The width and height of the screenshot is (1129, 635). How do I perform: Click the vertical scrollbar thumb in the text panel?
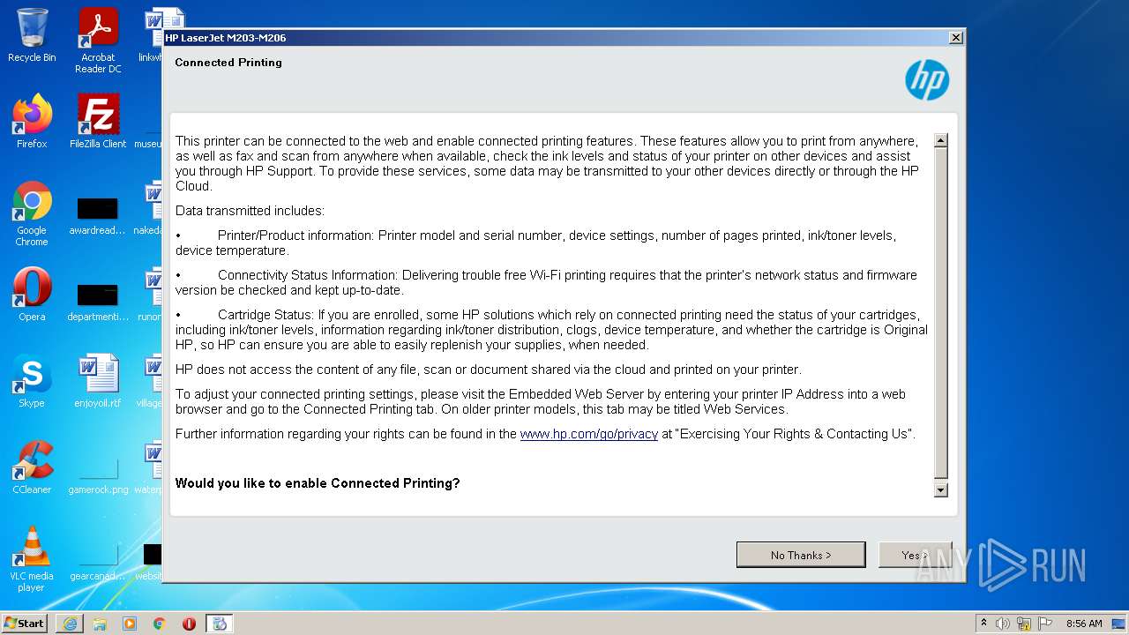pyautogui.click(x=941, y=313)
